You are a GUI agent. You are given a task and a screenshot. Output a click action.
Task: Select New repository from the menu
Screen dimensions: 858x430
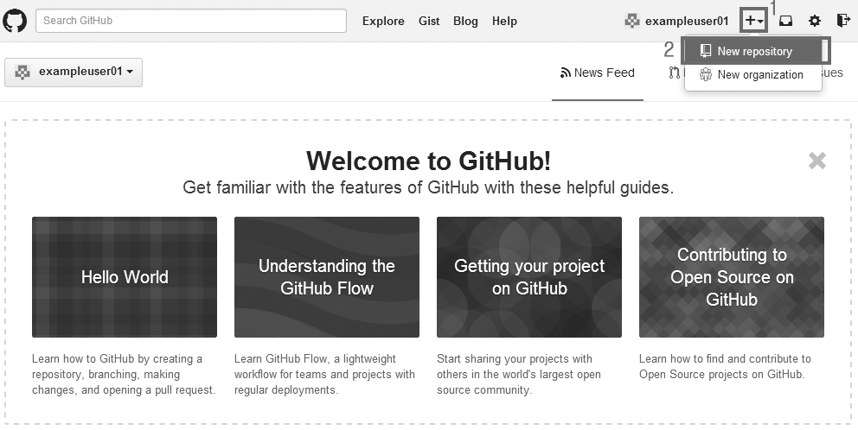[x=753, y=51]
